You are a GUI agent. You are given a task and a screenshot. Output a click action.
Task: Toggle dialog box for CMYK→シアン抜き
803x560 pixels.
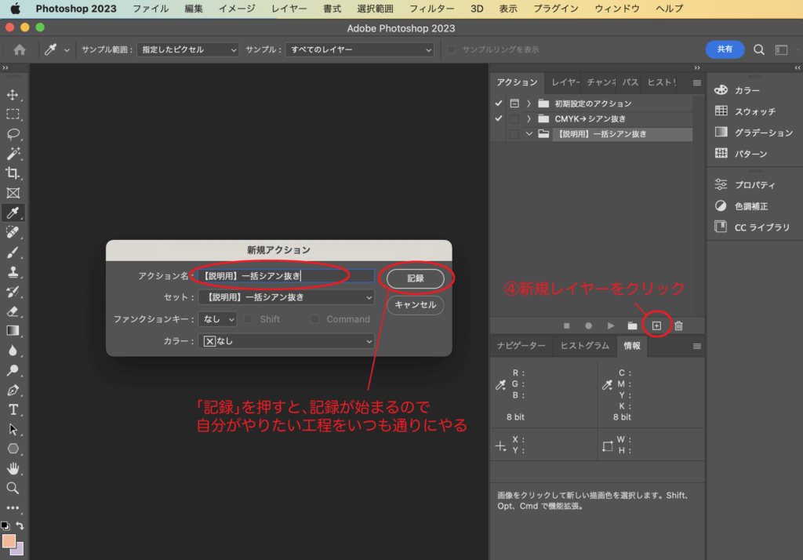pos(514,119)
